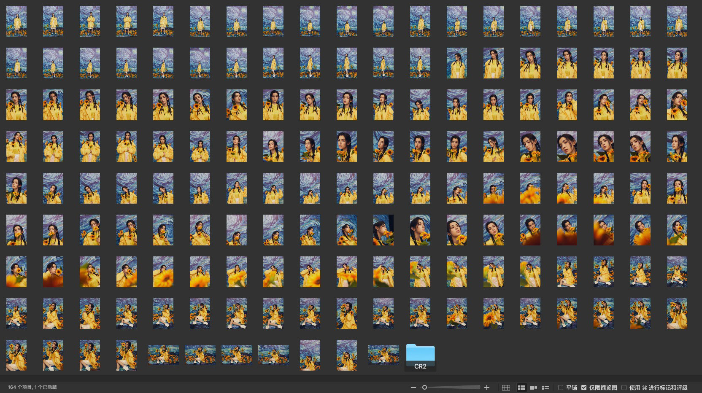Screen dimensions: 702x393
Task: Switch to details view icon
Action: coord(533,388)
